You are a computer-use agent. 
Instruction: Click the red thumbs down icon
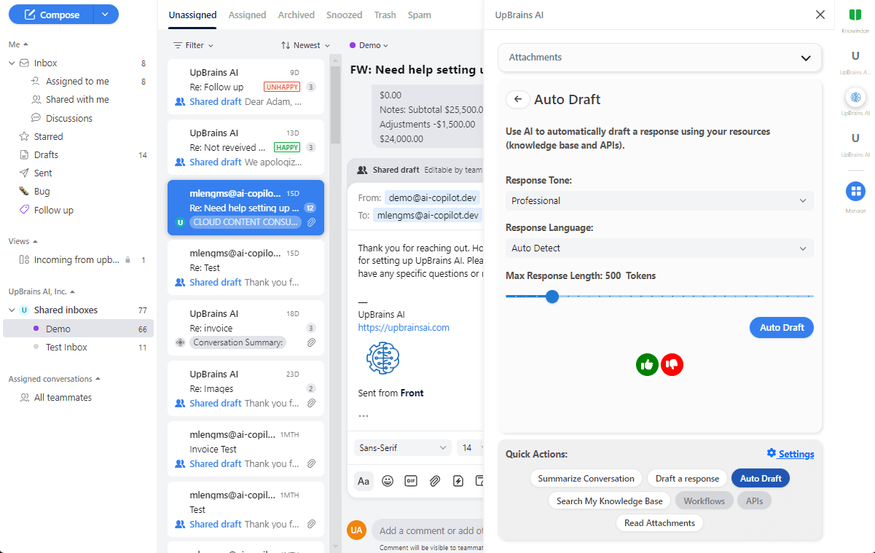(x=672, y=364)
